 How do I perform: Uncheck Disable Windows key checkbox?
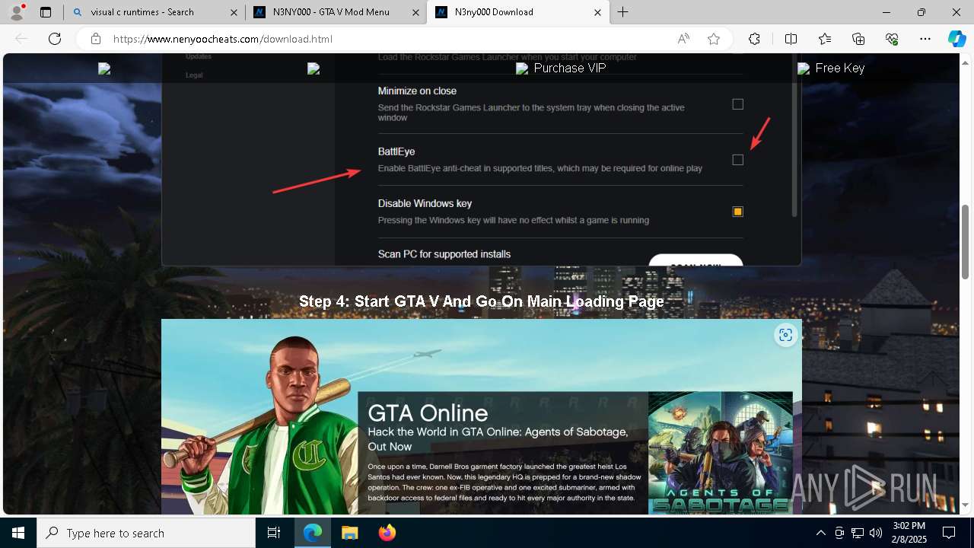737,212
